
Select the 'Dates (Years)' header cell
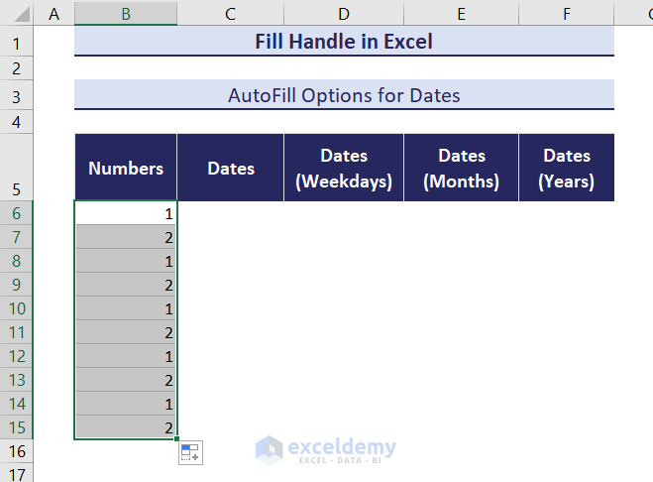click(x=566, y=169)
